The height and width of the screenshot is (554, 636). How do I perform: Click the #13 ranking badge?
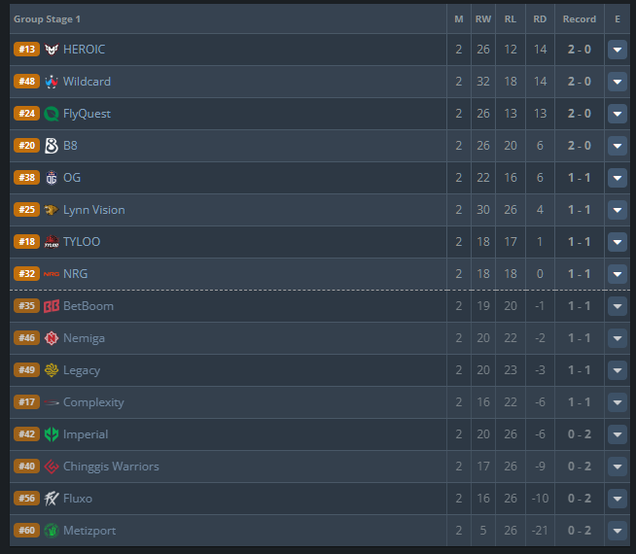(27, 49)
